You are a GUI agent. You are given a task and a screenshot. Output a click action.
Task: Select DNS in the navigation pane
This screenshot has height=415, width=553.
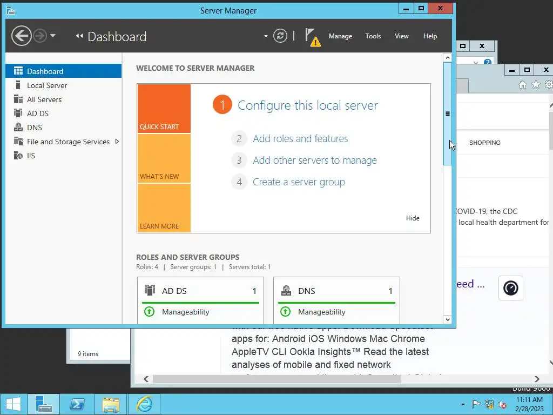coord(64,128)
